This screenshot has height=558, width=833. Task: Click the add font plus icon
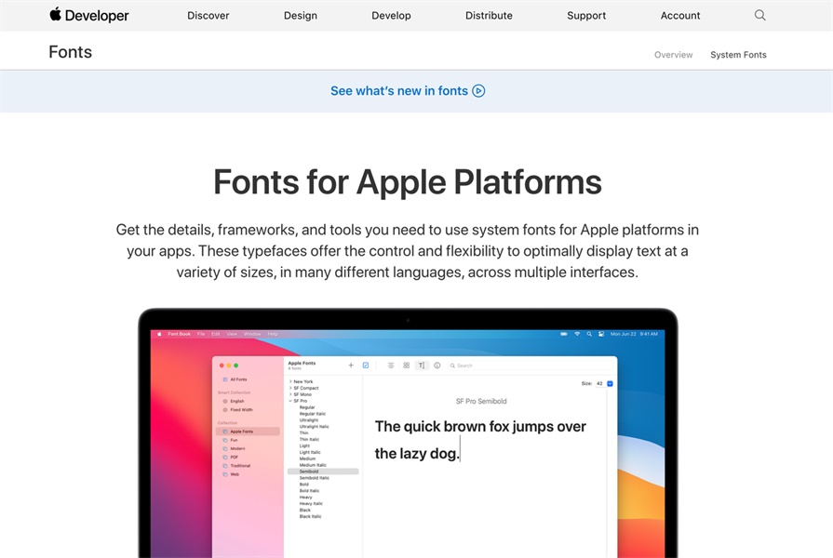[351, 365]
